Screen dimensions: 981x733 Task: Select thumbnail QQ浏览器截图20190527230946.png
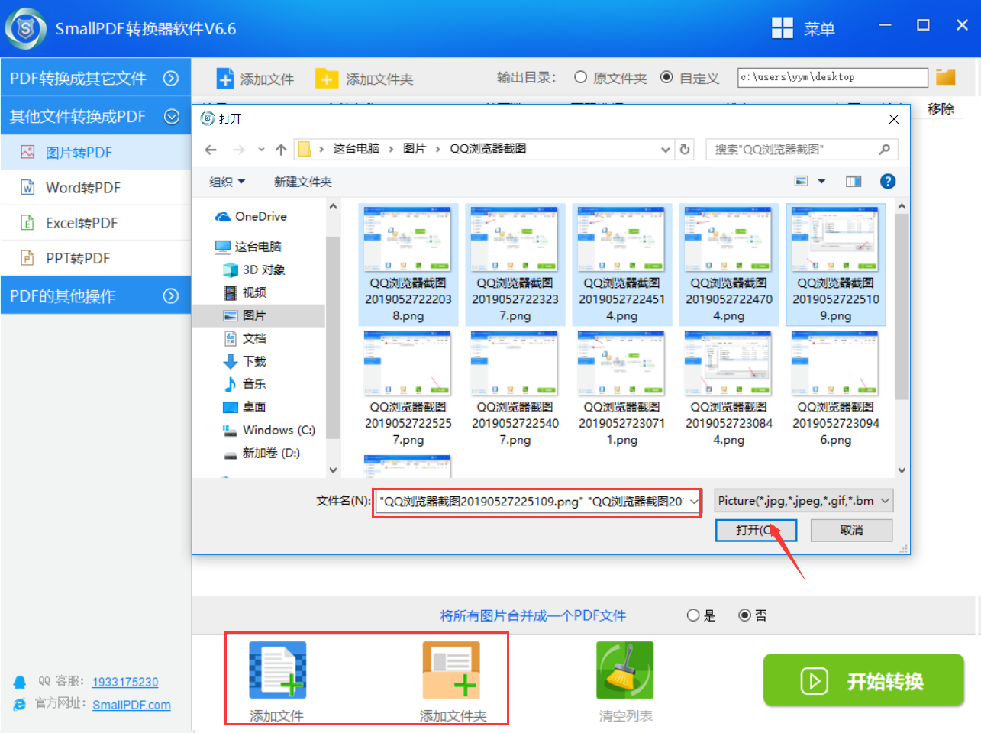(x=835, y=389)
